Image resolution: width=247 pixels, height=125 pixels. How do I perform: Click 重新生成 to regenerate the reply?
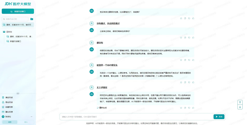[102, 108]
